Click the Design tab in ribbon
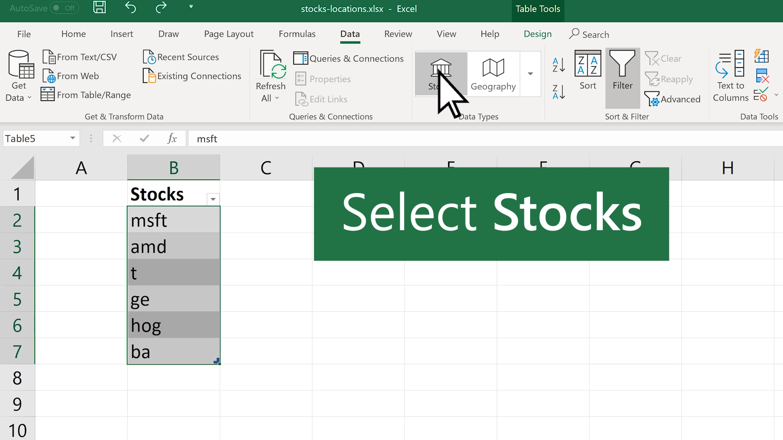Screen dimensions: 783x440 click(537, 34)
